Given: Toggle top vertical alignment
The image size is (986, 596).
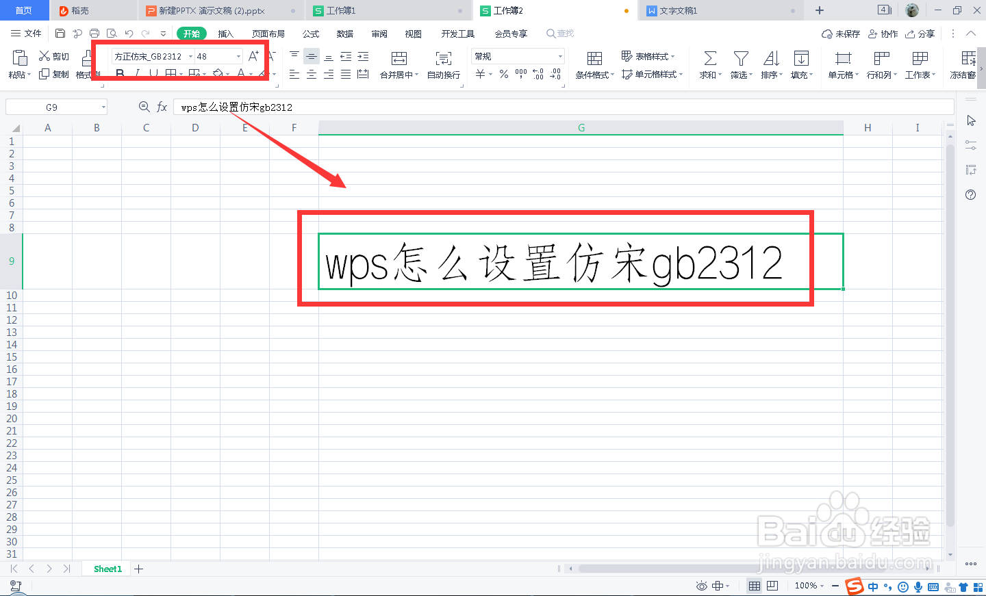Looking at the screenshot, I should point(294,56).
